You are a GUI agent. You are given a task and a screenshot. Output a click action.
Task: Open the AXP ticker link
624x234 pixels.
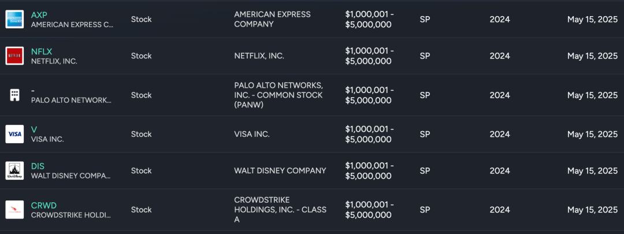[39, 15]
